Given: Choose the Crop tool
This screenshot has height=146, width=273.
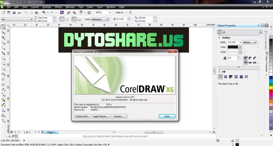Looking at the screenshot, I should pyautogui.click(x=3, y=38).
